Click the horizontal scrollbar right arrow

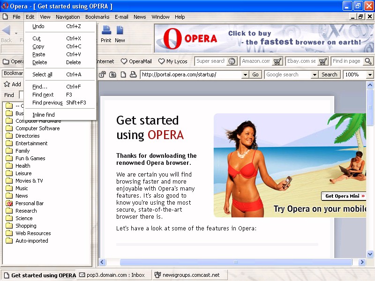tap(362, 262)
